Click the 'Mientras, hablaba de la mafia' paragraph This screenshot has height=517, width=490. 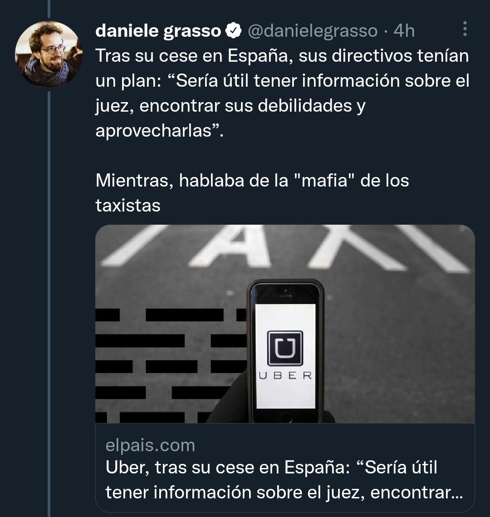click(252, 193)
